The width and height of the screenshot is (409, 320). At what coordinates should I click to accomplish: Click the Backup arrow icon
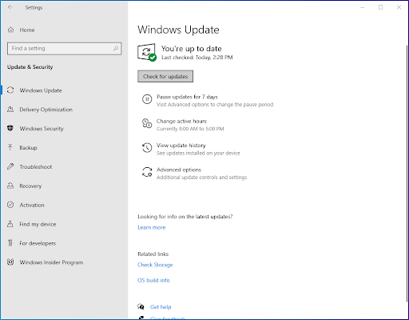coord(10,147)
